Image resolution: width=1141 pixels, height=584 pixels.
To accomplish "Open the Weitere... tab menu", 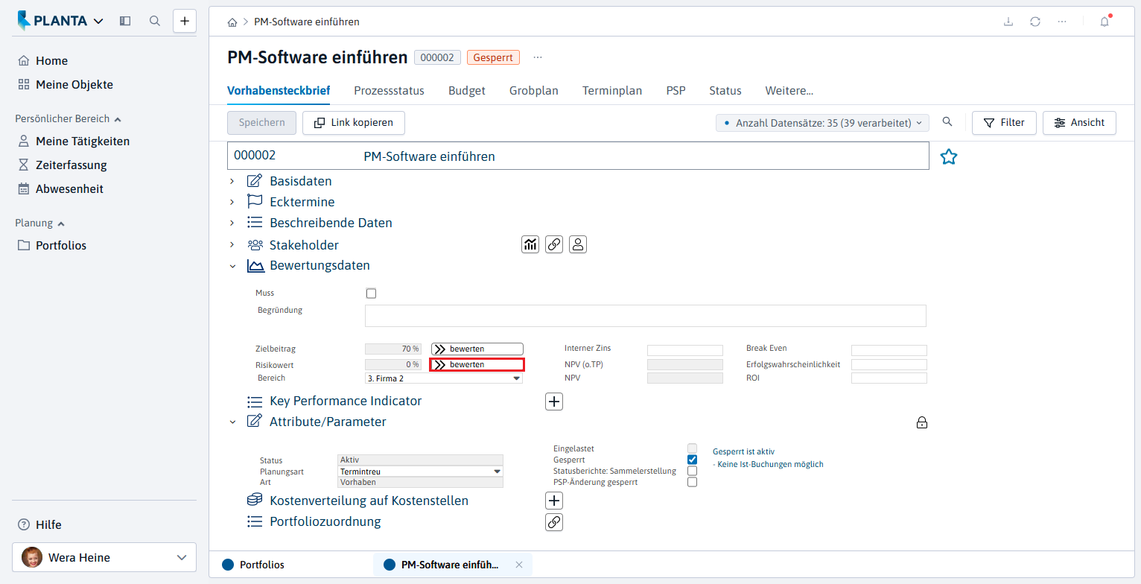I will click(x=789, y=91).
